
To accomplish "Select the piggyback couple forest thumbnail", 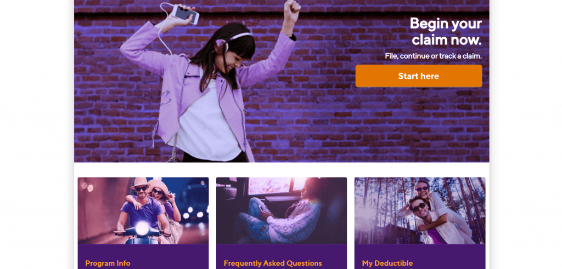I will pos(420,211).
